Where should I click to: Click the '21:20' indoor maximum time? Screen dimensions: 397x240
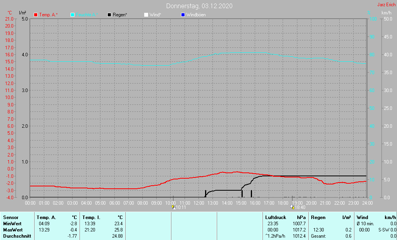(90, 230)
